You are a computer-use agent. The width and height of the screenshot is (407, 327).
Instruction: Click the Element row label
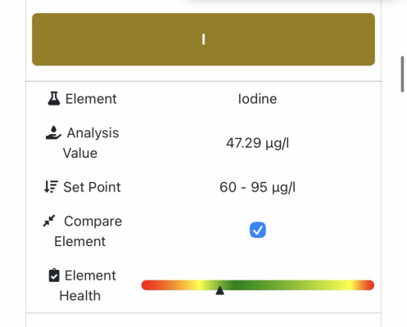91,99
